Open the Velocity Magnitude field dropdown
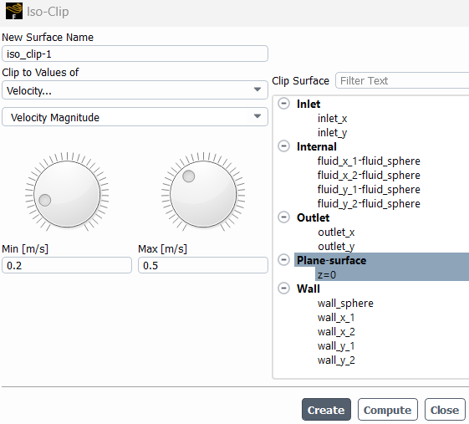Viewport: 469px width, 424px height. pyautogui.click(x=135, y=117)
